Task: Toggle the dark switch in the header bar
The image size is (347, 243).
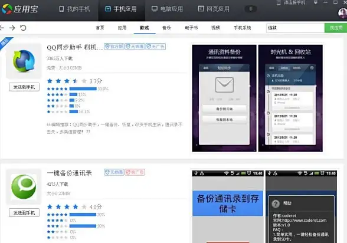Action: pyautogui.click(x=250, y=9)
